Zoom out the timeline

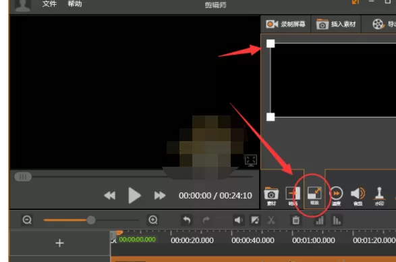27,219
